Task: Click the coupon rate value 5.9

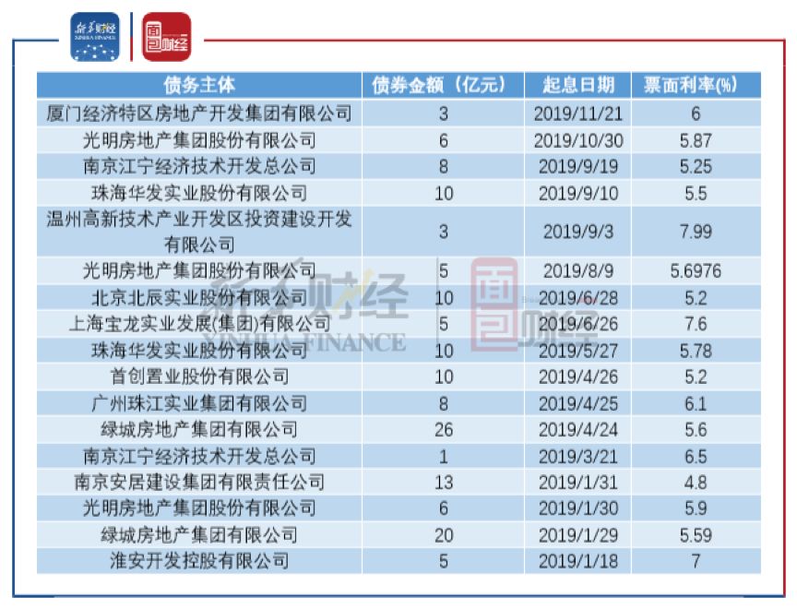Action: click(x=696, y=508)
